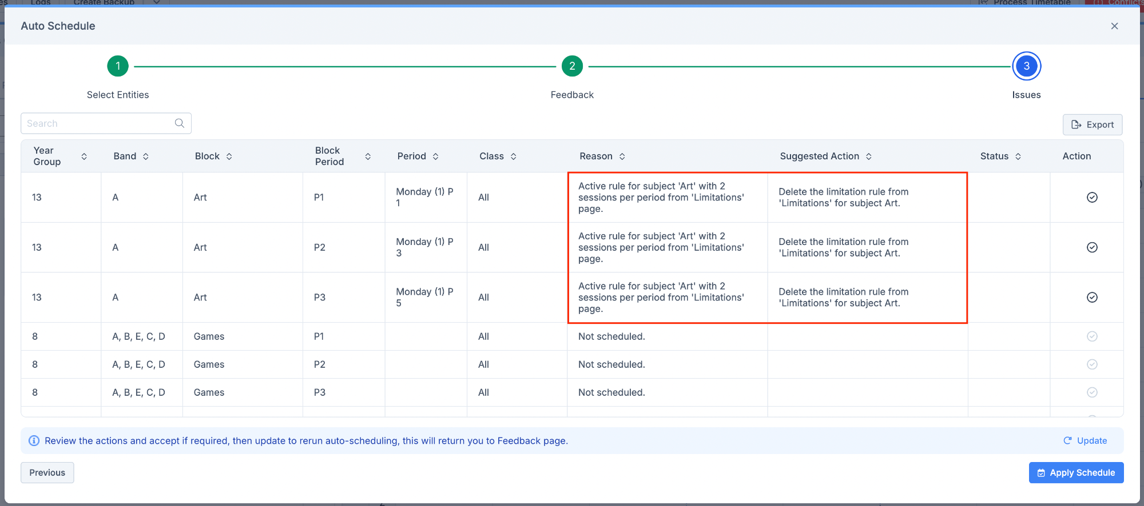Focus the Search input field
Screen dimensions: 1144x506
pyautogui.click(x=97, y=123)
